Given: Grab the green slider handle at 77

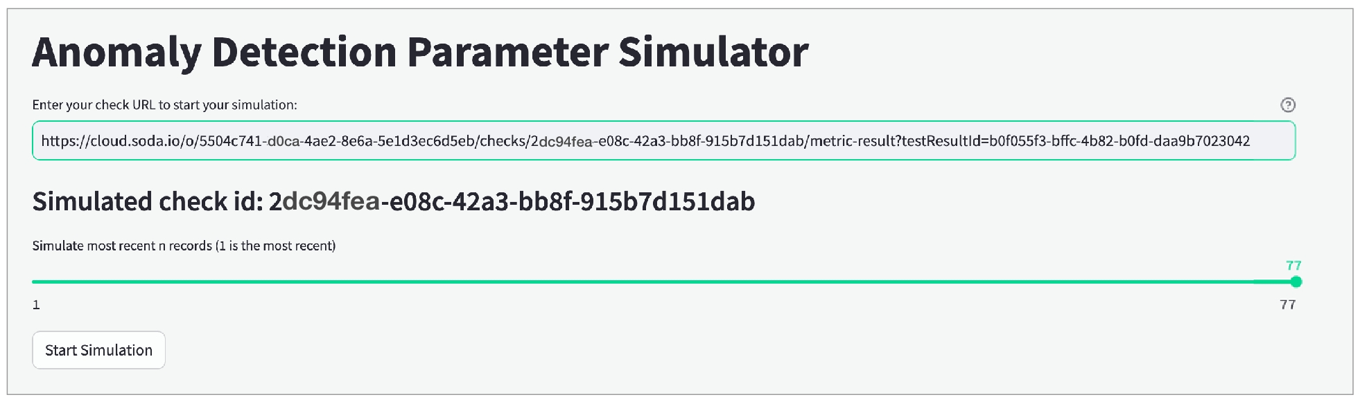Looking at the screenshot, I should [x=1296, y=282].
